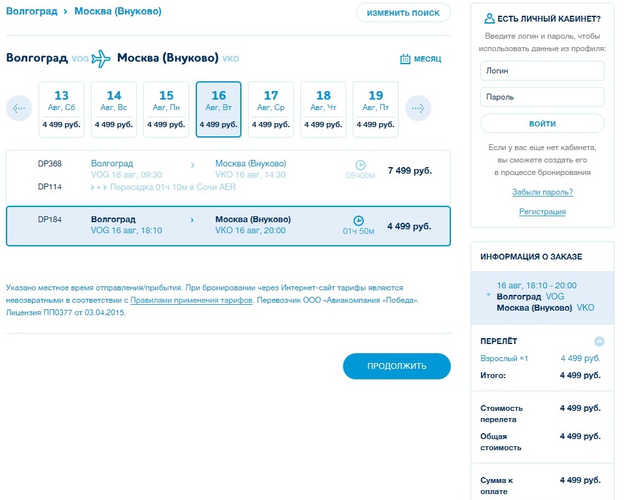Viewport: 625px width, 500px height.
Task: Select the 19 Авг, Пт date tab
Action: click(x=376, y=109)
